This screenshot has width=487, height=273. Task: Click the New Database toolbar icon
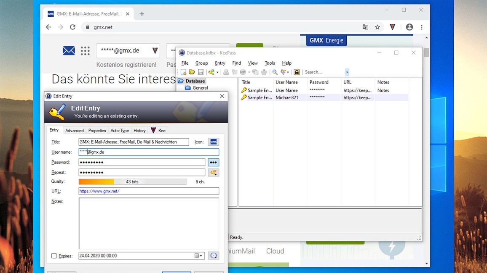coord(183,72)
